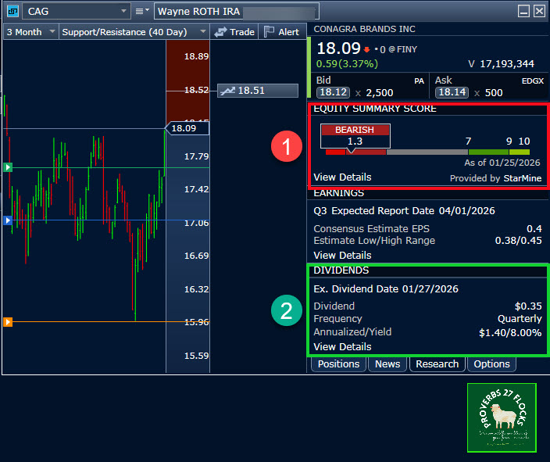Click the Bearish 1.3 score bar indicator

[355, 135]
